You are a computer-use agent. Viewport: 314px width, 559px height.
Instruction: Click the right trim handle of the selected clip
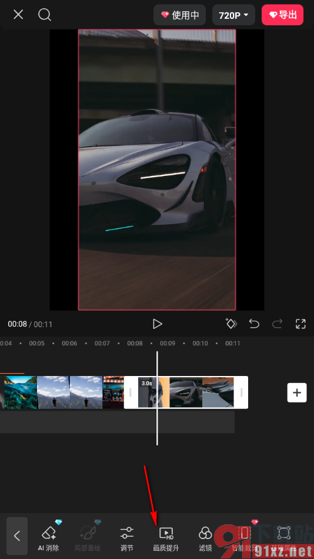[x=241, y=392]
